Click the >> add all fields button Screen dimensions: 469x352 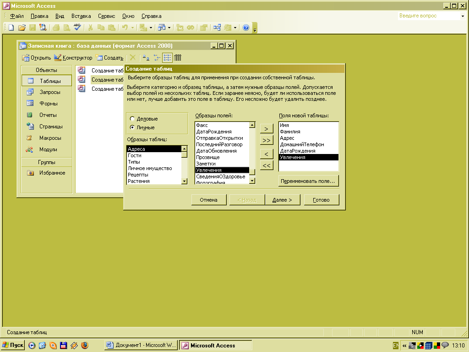[267, 140]
